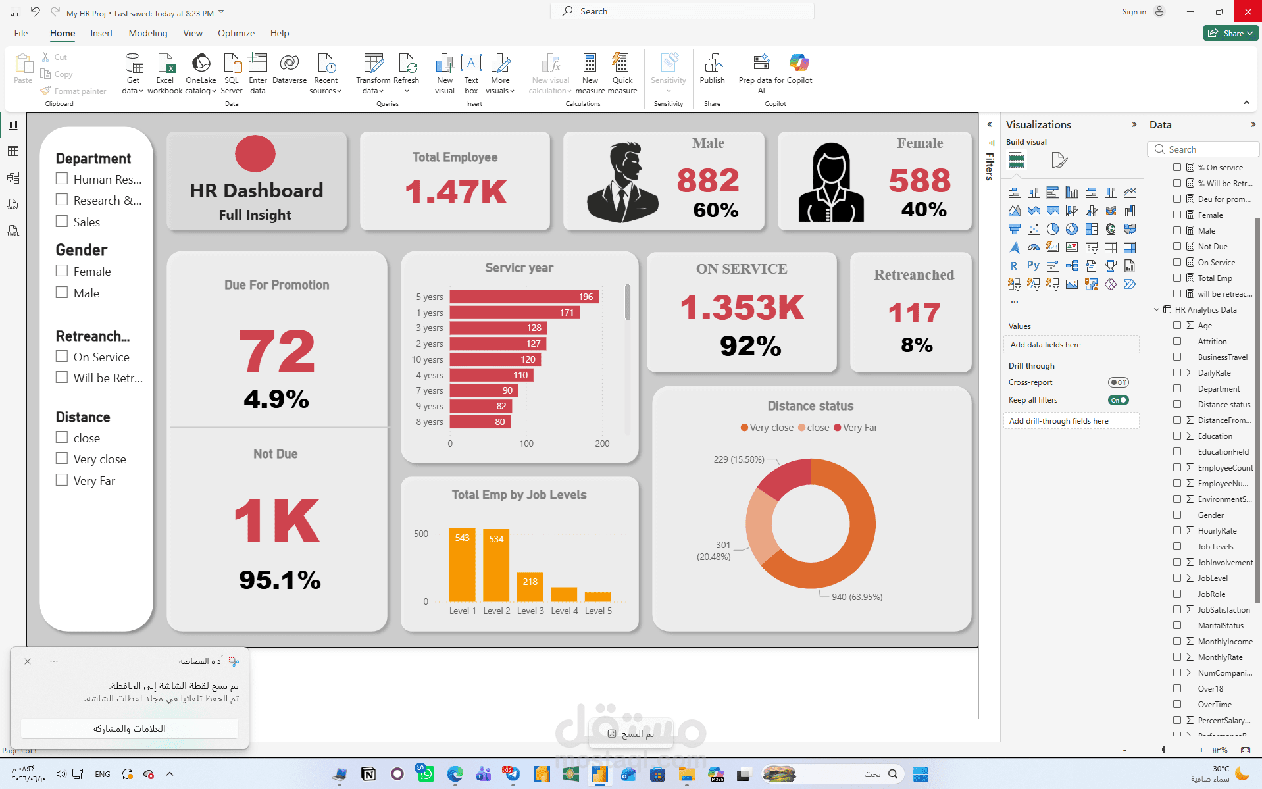The width and height of the screenshot is (1262, 789).
Task: Switch to Table view in left sidebar
Action: (13, 151)
